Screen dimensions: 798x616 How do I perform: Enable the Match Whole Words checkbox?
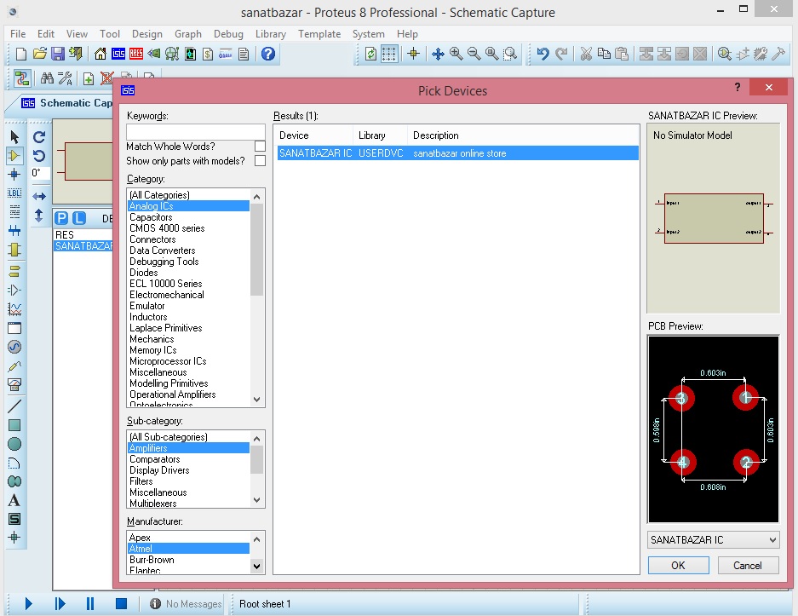260,146
